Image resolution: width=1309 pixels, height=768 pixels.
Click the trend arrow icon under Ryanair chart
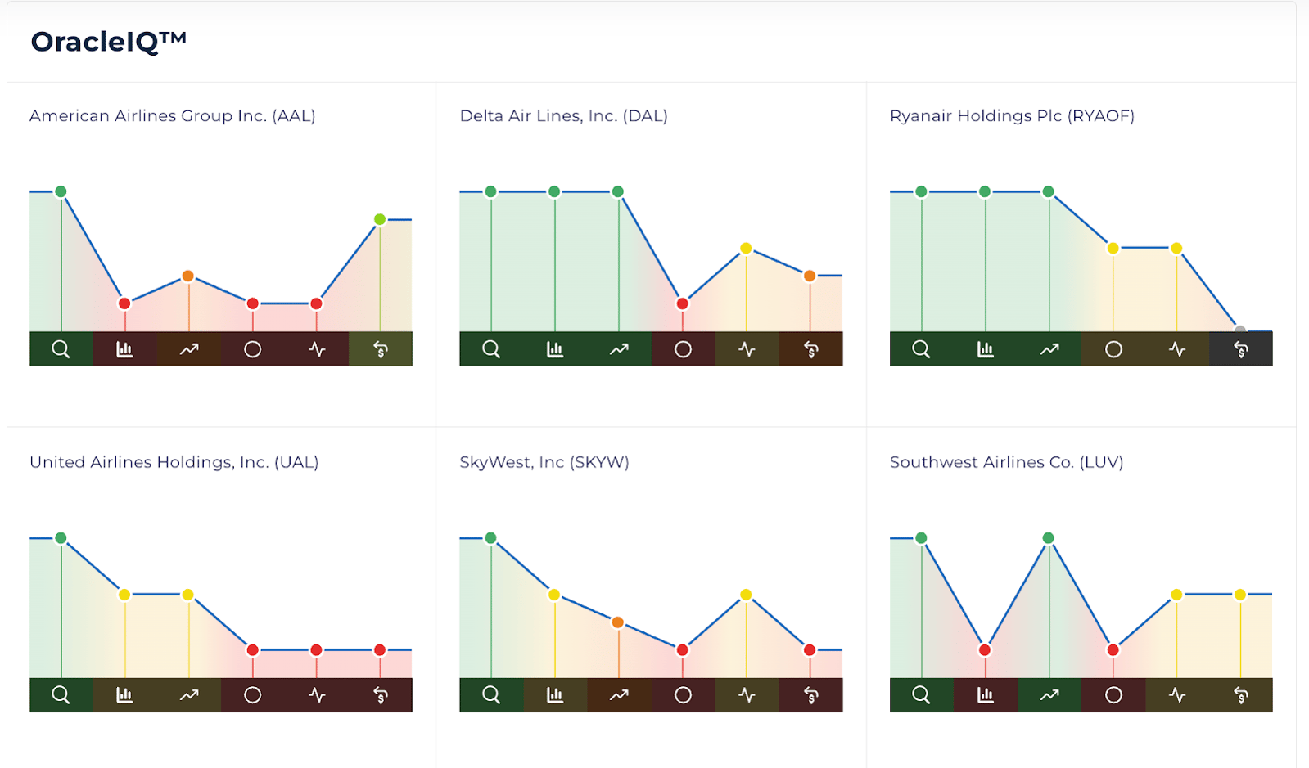click(x=1049, y=349)
